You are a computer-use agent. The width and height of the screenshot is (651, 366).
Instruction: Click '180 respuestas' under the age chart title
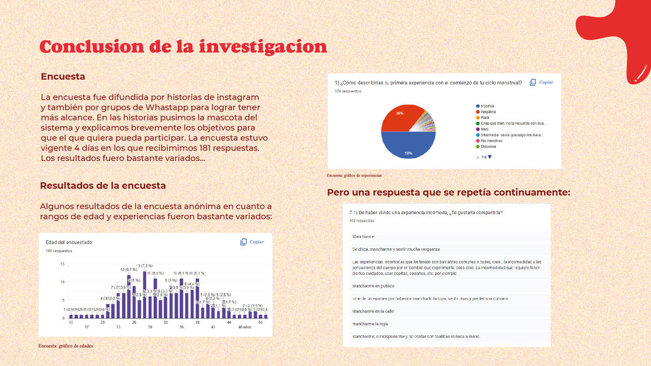(x=59, y=251)
